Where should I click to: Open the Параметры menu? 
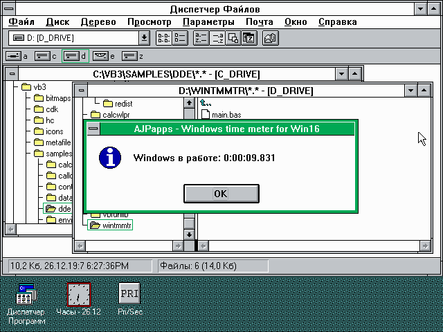pyautogui.click(x=208, y=21)
